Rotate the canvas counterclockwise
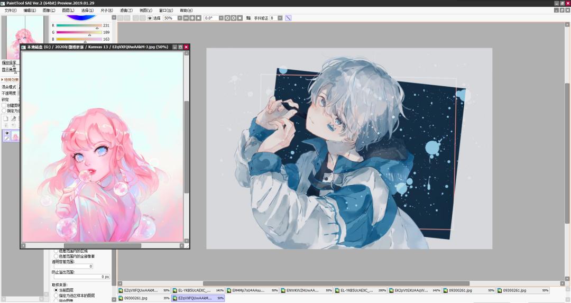 [x=227, y=18]
